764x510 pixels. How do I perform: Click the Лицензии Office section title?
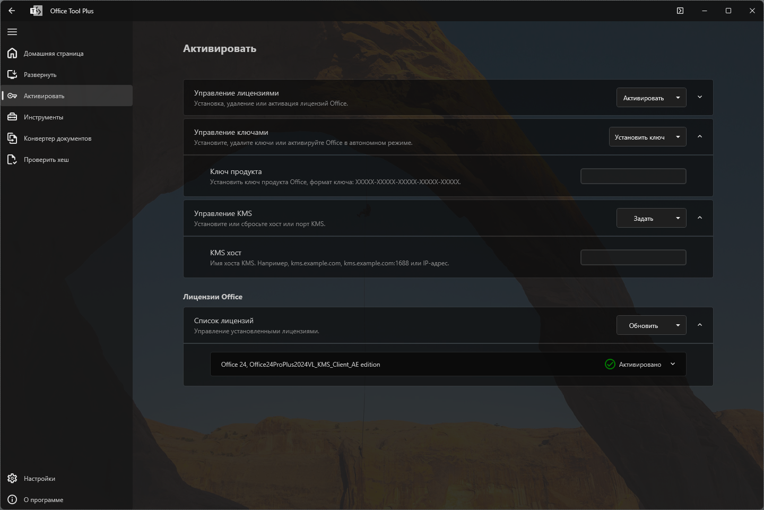coord(213,297)
